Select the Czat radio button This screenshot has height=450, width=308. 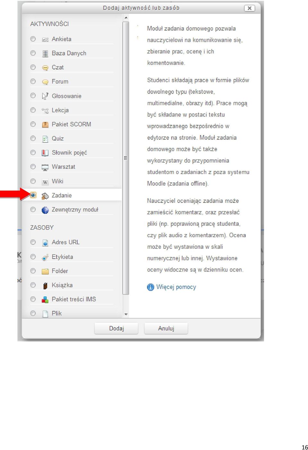[33, 67]
